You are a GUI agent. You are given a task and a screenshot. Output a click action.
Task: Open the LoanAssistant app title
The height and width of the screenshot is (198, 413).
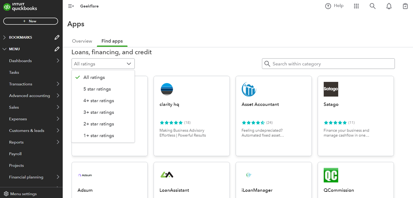174,190
